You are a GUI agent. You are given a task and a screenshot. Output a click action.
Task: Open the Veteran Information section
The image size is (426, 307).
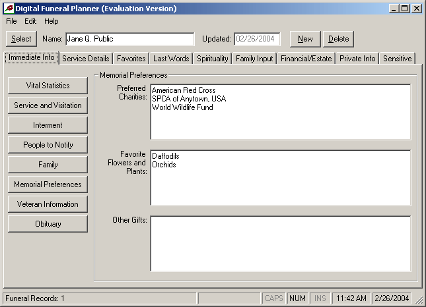(48, 204)
